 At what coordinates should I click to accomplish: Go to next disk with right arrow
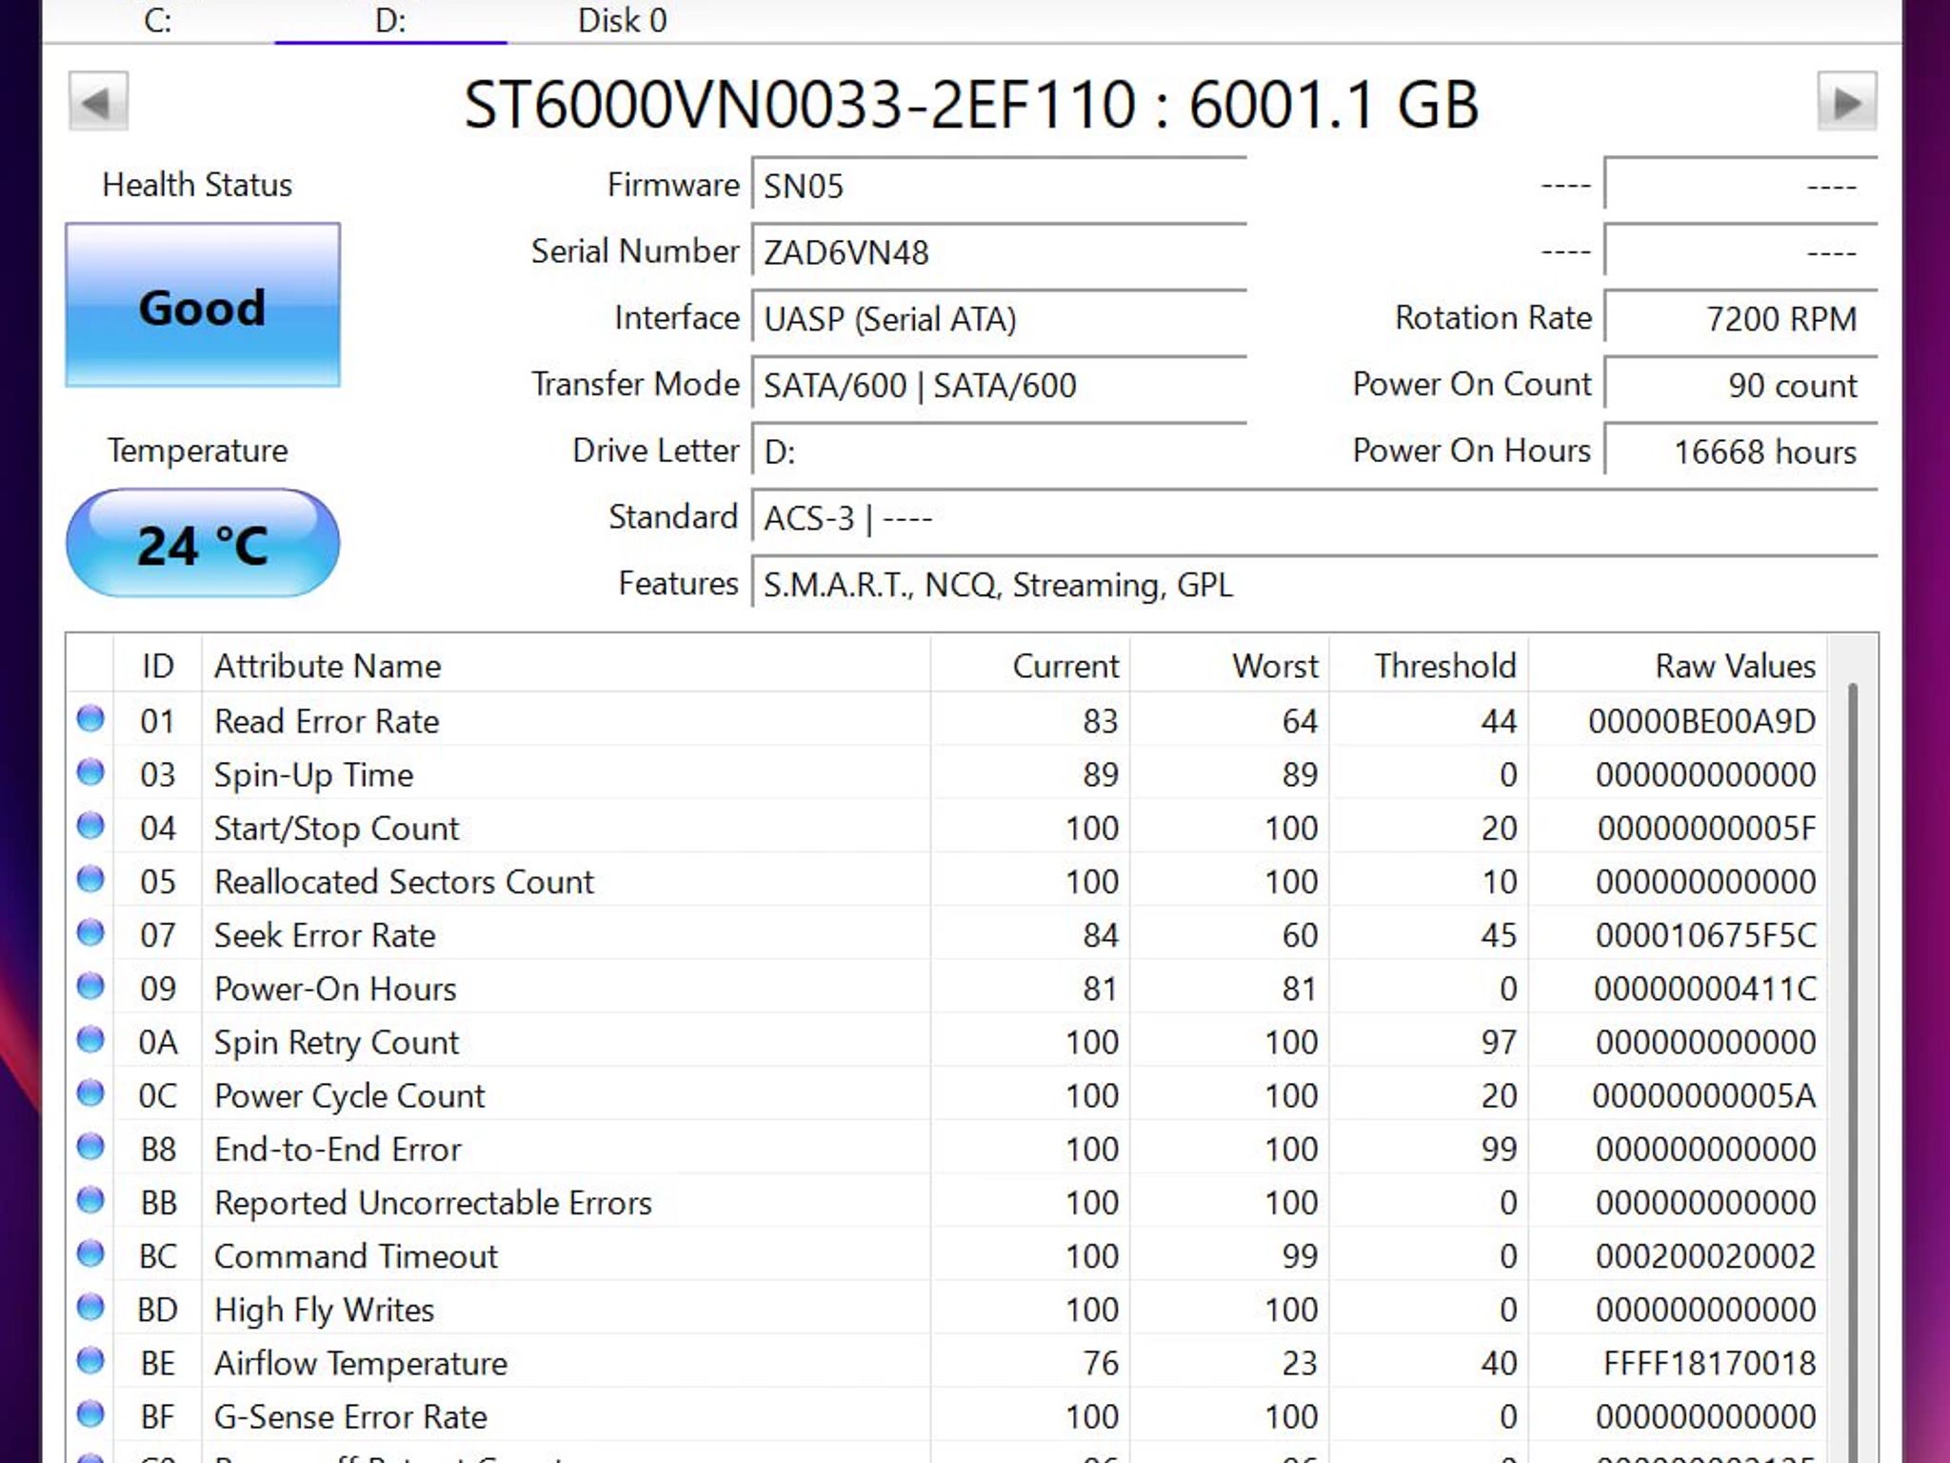point(1847,101)
